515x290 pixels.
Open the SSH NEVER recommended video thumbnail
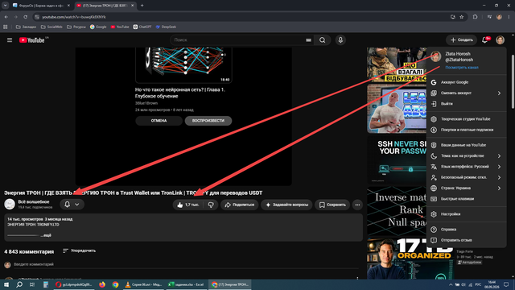[397, 160]
